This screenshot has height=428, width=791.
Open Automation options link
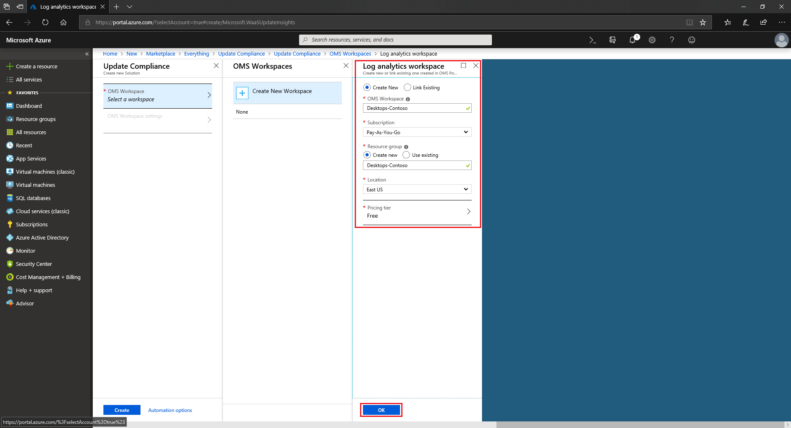(170, 410)
